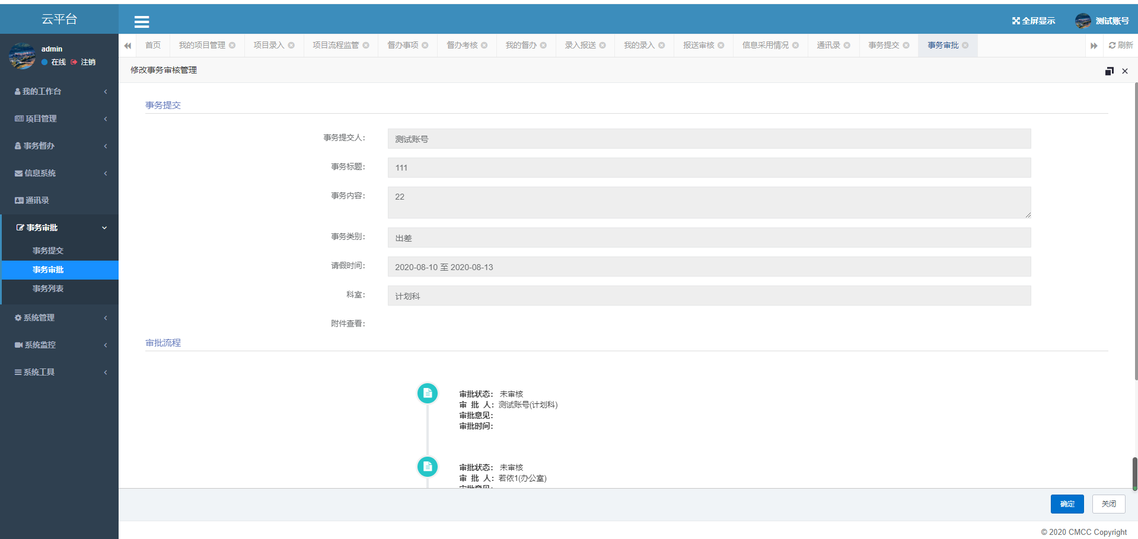The height and width of the screenshot is (539, 1138).
Task: Close the active 事务审批 tab
Action: [x=965, y=46]
